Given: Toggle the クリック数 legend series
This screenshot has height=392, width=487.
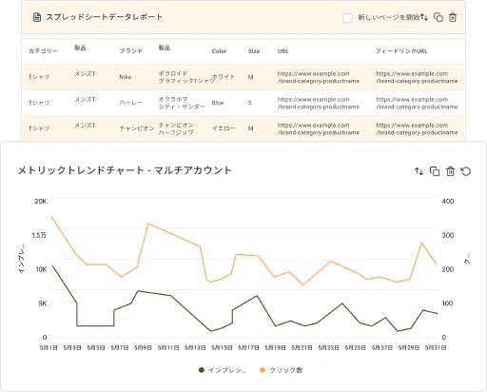Looking at the screenshot, I should tap(281, 370).
